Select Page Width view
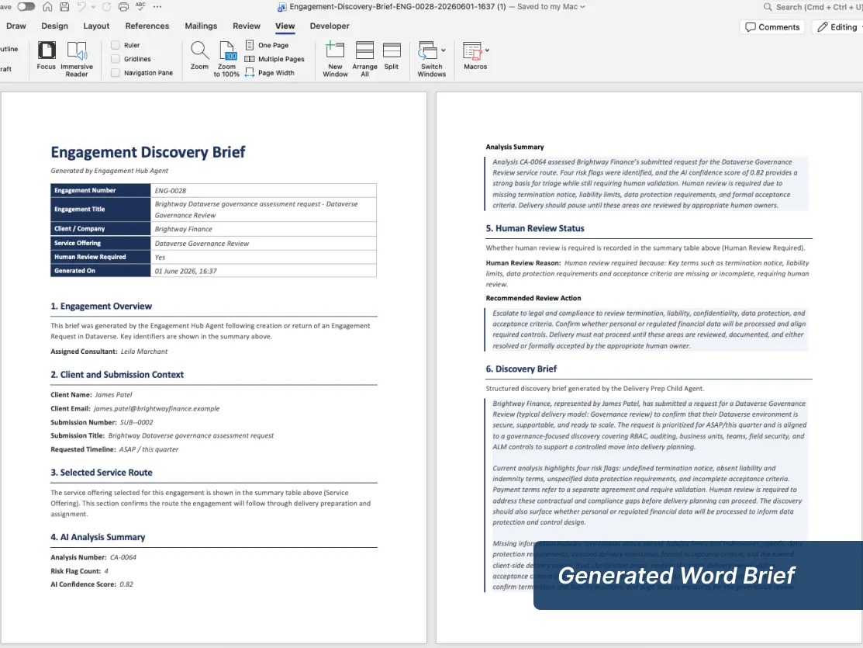Image resolution: width=863 pixels, height=648 pixels. 270,73
